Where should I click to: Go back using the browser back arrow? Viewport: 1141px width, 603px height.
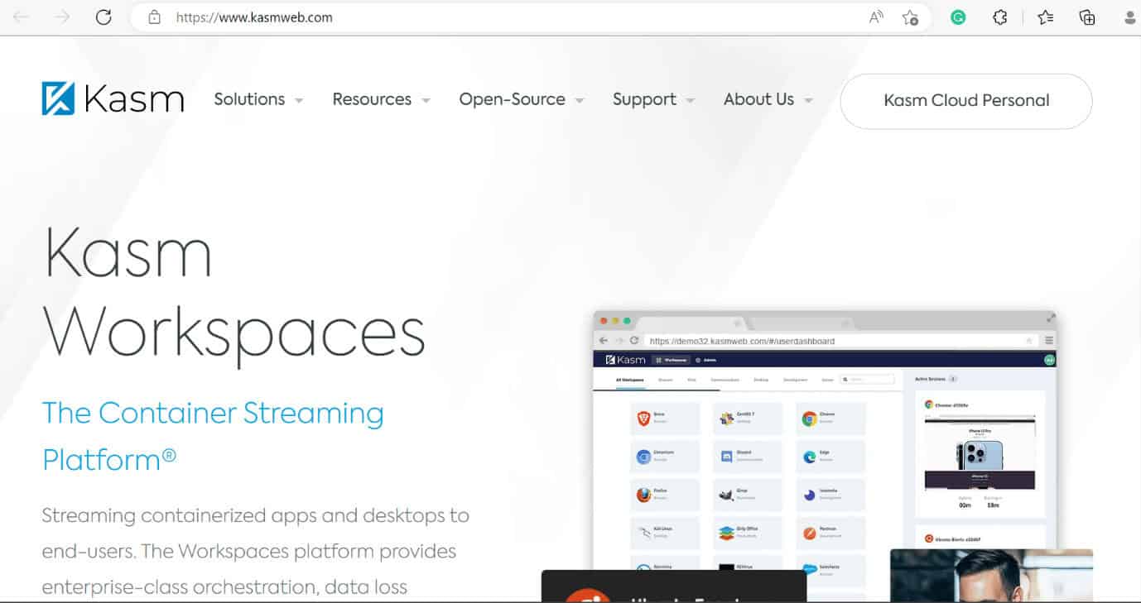(21, 17)
